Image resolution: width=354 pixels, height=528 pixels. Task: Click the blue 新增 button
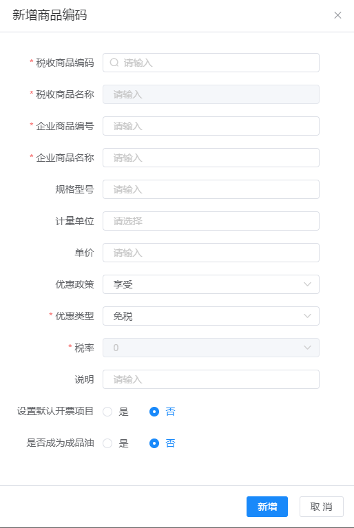[267, 507]
